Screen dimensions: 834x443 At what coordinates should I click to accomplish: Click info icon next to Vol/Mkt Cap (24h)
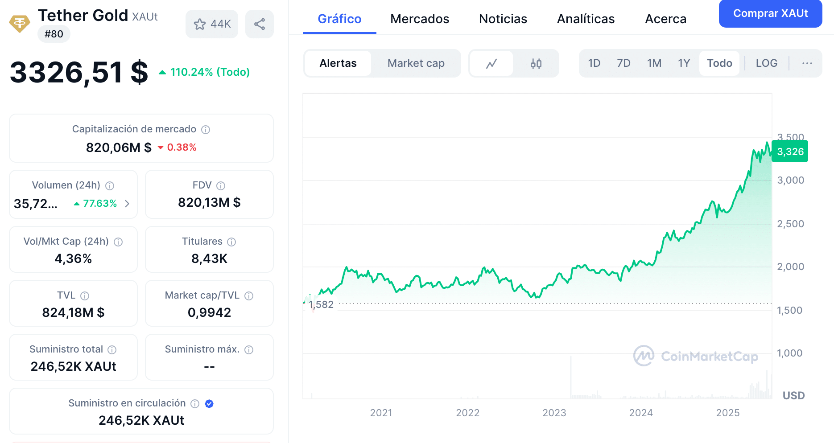point(118,242)
